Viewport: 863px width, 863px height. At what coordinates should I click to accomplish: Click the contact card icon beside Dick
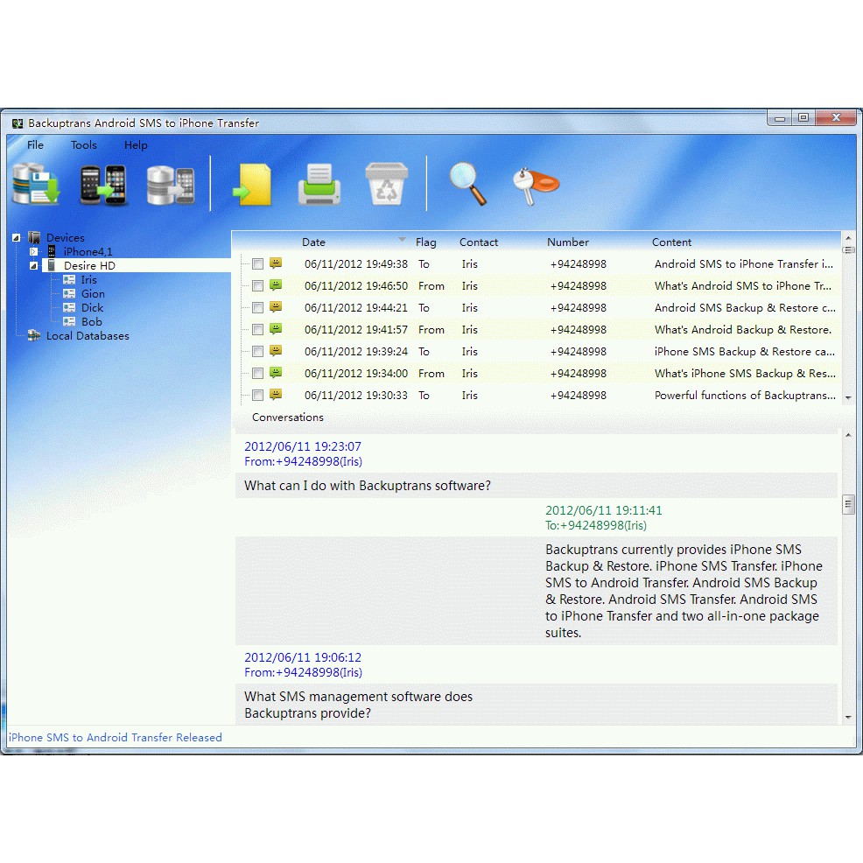click(69, 308)
